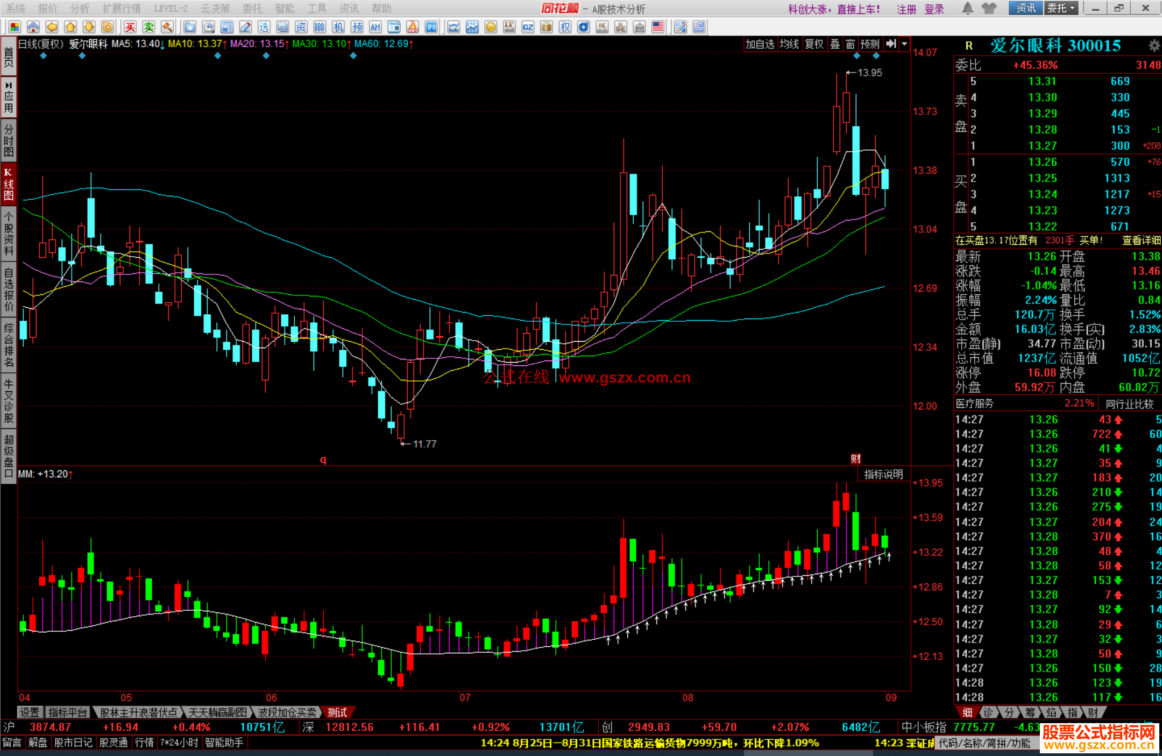
Task: Click the green 卖 (sell) toolbar icon
Action: (x=149, y=27)
